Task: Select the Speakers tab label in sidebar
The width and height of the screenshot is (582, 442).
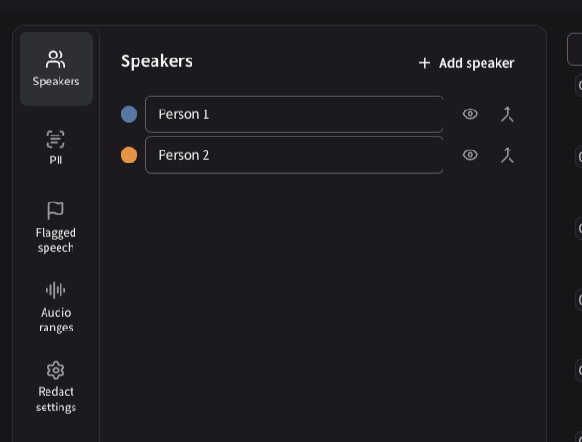Action: pos(56,81)
